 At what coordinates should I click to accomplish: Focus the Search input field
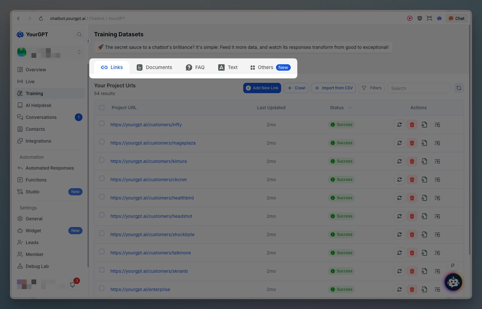click(x=419, y=88)
